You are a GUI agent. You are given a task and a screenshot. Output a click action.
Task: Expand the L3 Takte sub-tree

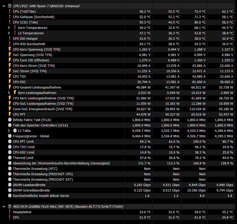click(x=9, y=131)
